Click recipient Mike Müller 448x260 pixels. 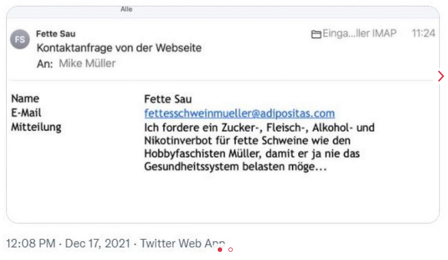[x=87, y=63]
